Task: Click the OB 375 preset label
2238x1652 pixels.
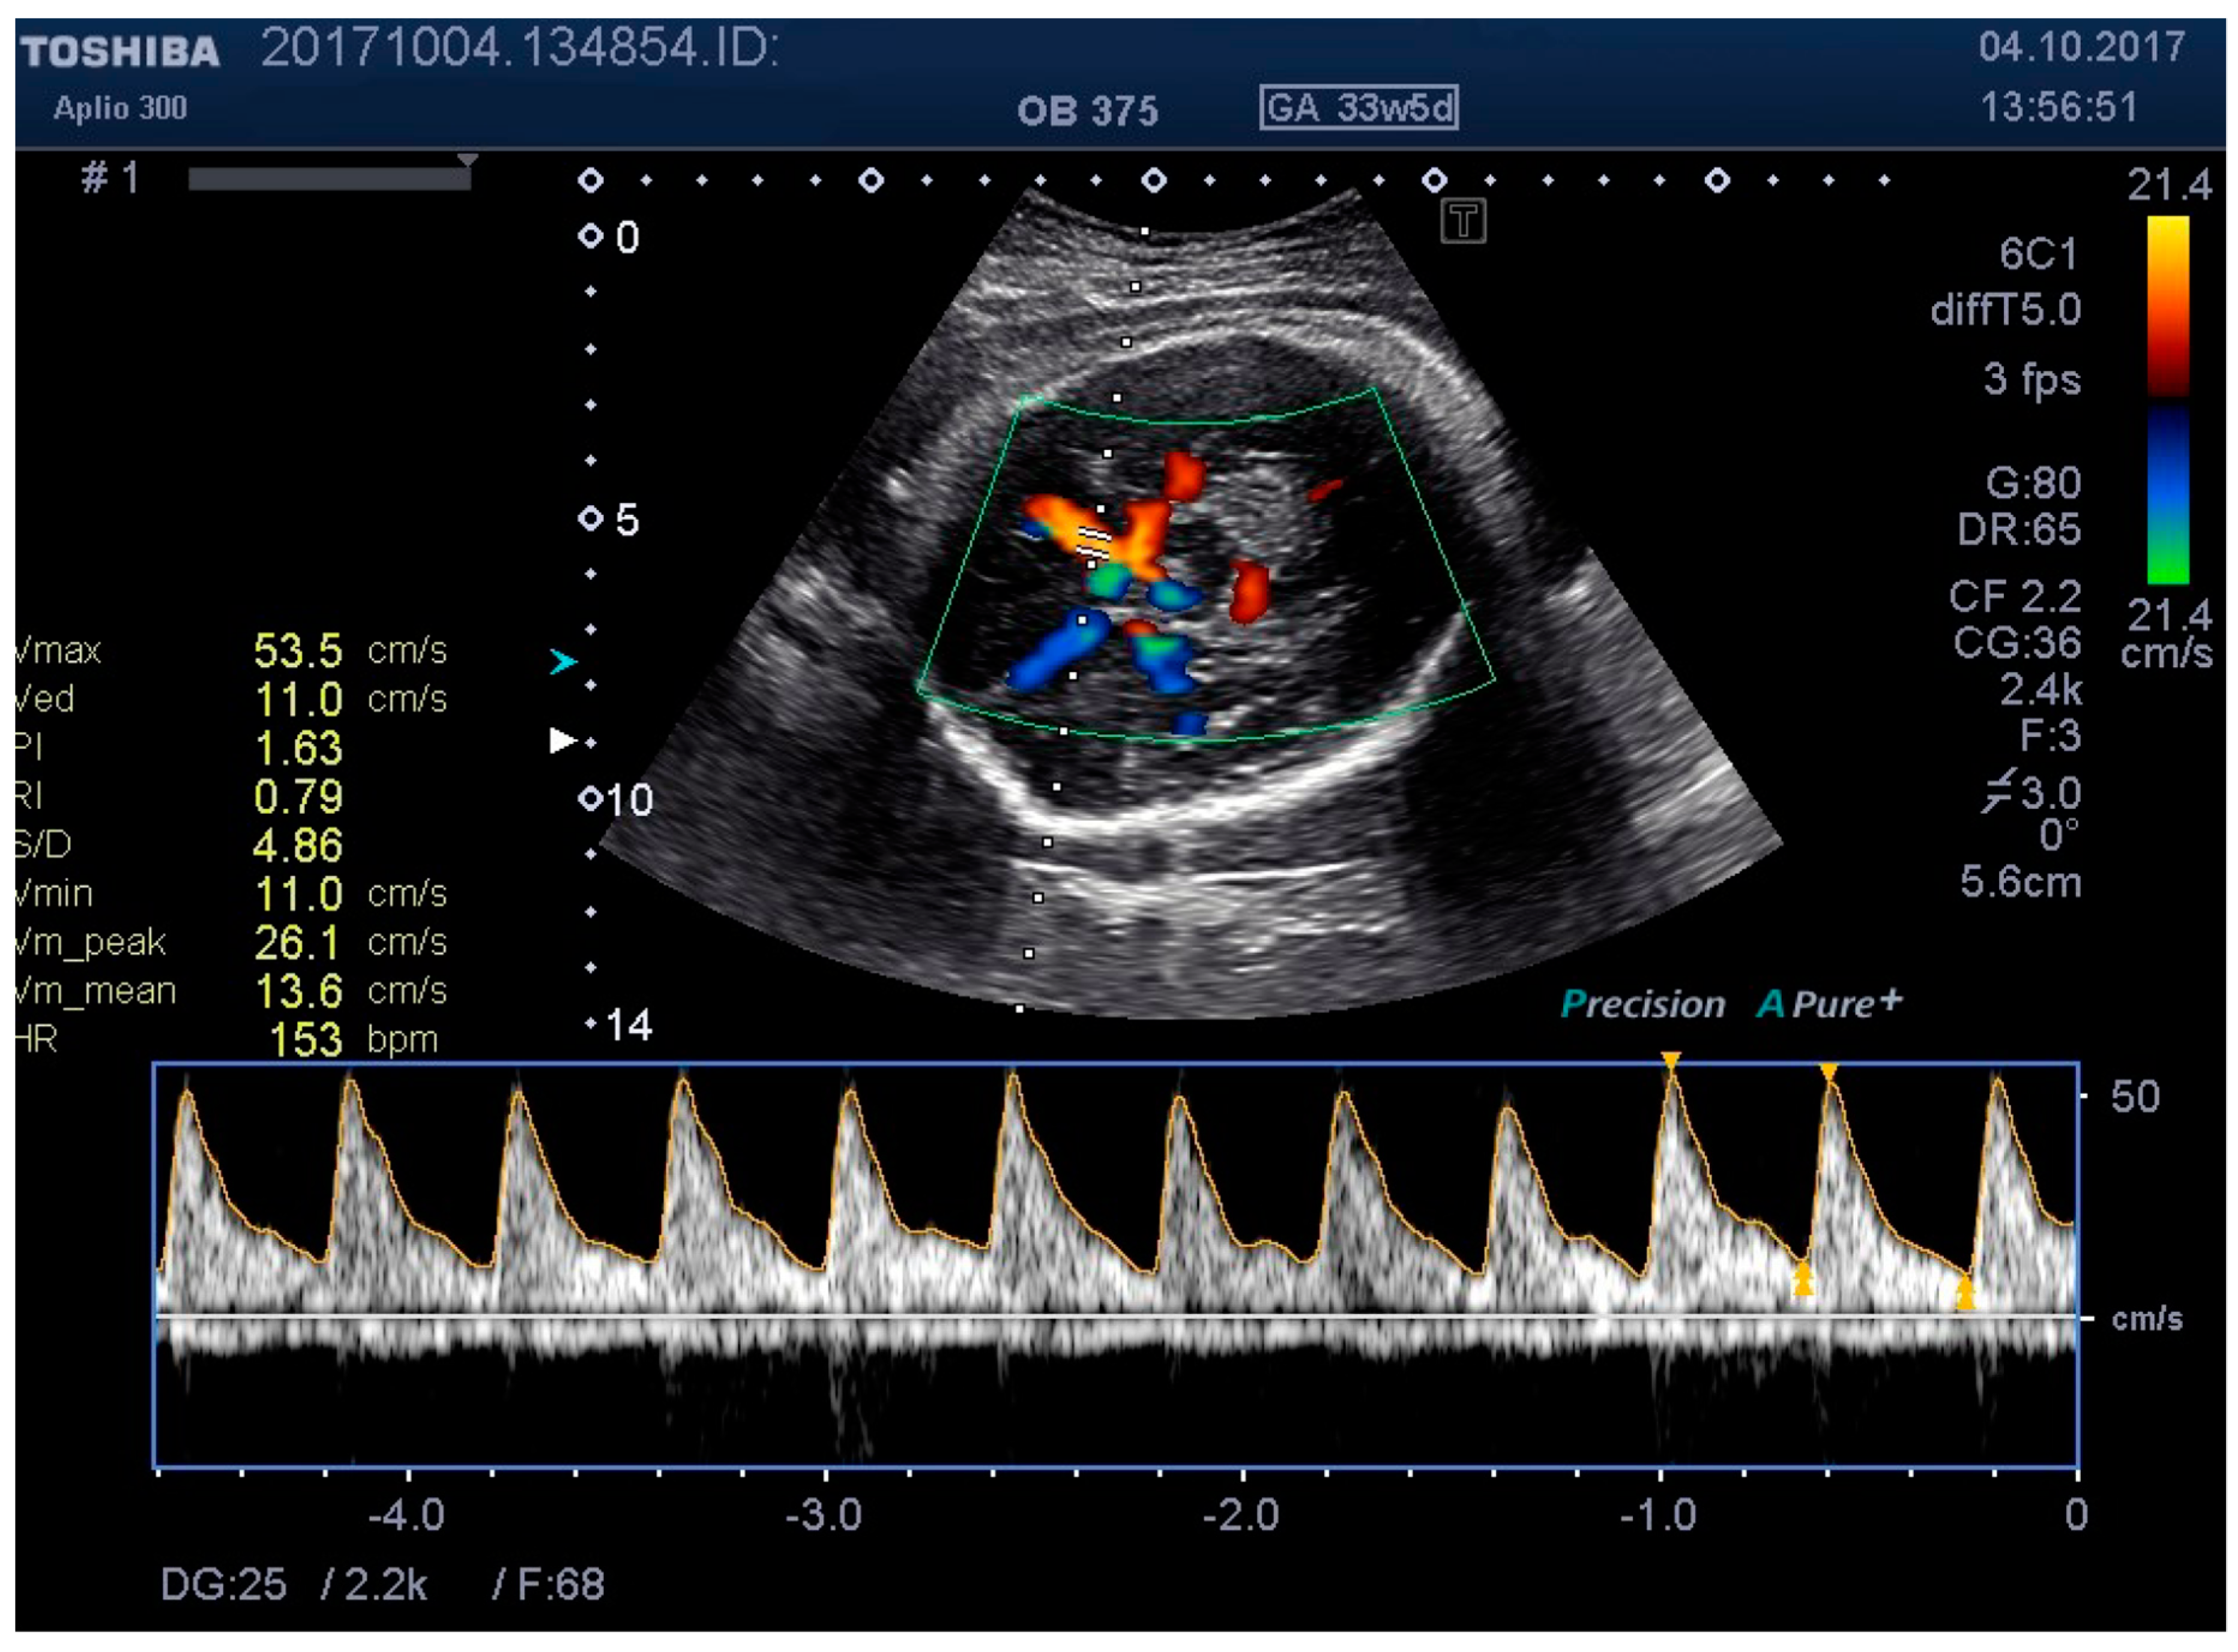Action: point(1087,111)
